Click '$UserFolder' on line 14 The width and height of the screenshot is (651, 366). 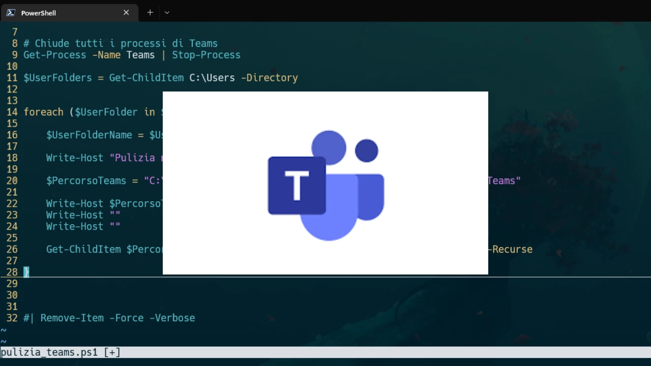tap(106, 112)
